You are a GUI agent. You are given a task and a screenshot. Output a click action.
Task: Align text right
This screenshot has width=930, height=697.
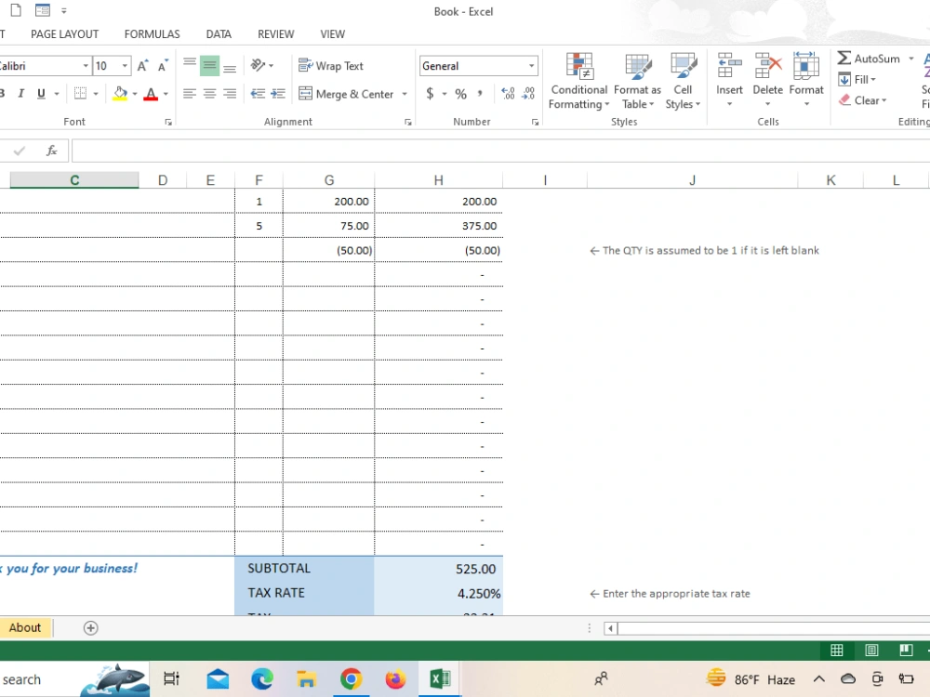230,94
